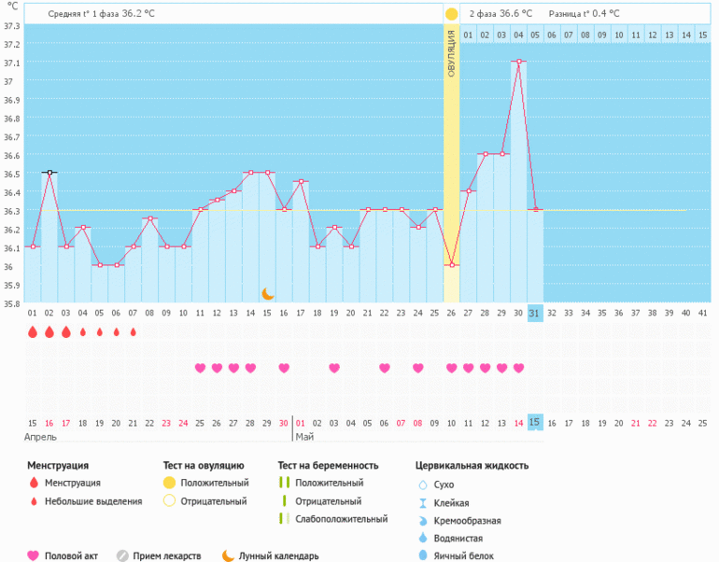Click the crescent moon icon on cycle day 15

(x=268, y=293)
